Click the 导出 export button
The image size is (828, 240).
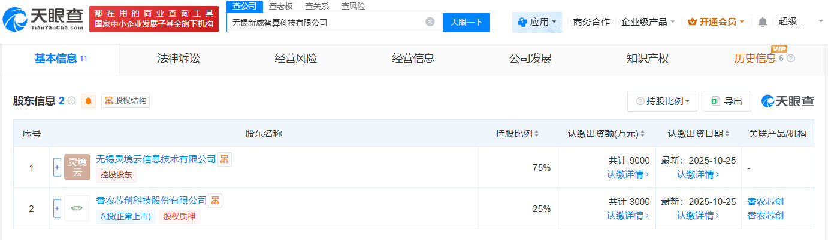[727, 101]
